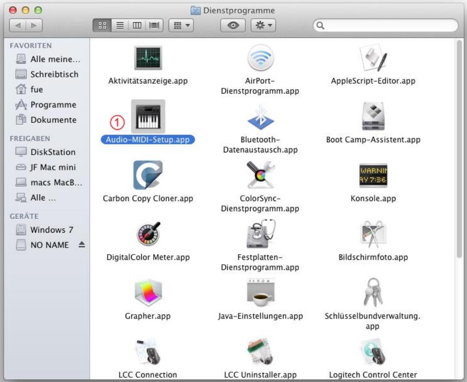
Task: Click the Boot Camp-Assistent.app file name
Action: click(373, 140)
